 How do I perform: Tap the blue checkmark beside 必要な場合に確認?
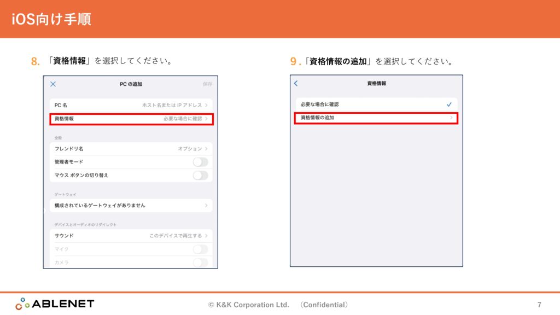(449, 104)
